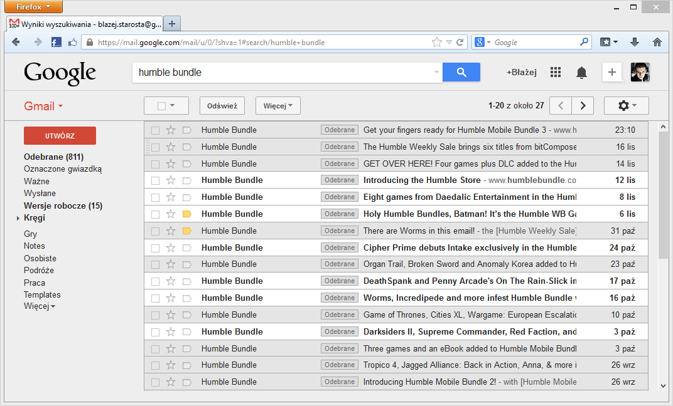Star the 'Get your fingers ready' email
The image size is (673, 406).
tap(171, 130)
